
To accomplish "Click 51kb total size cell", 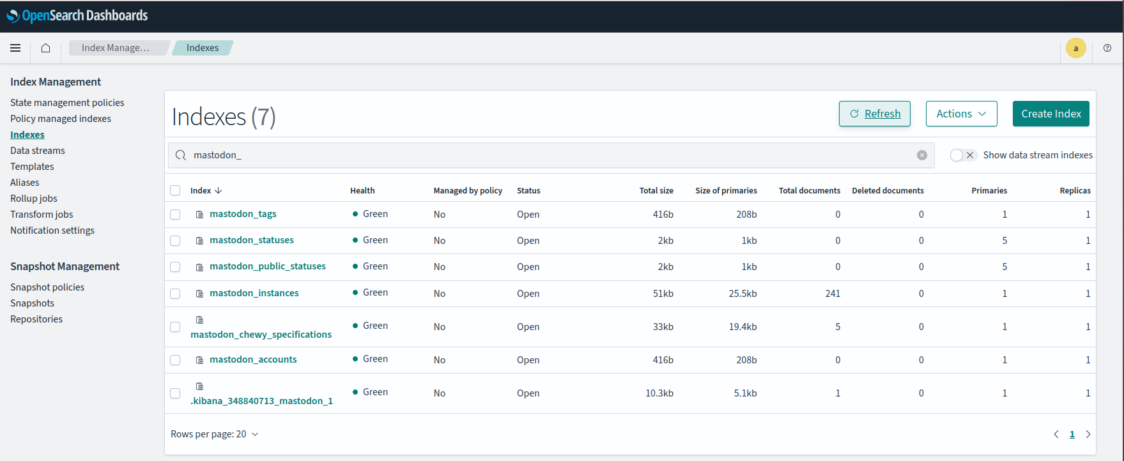I will (x=663, y=294).
